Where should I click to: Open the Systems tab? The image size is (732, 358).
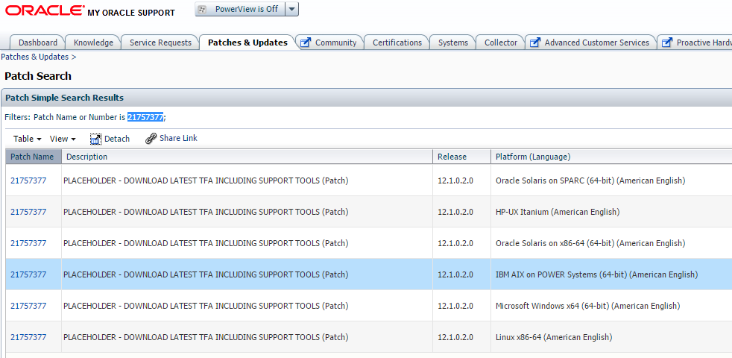tap(452, 43)
